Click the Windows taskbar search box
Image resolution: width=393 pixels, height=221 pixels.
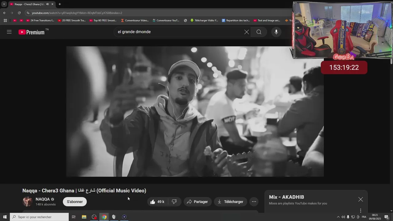tap(39, 217)
